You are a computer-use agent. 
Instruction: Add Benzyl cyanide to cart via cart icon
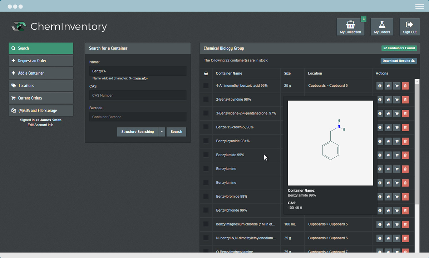[x=397, y=141]
